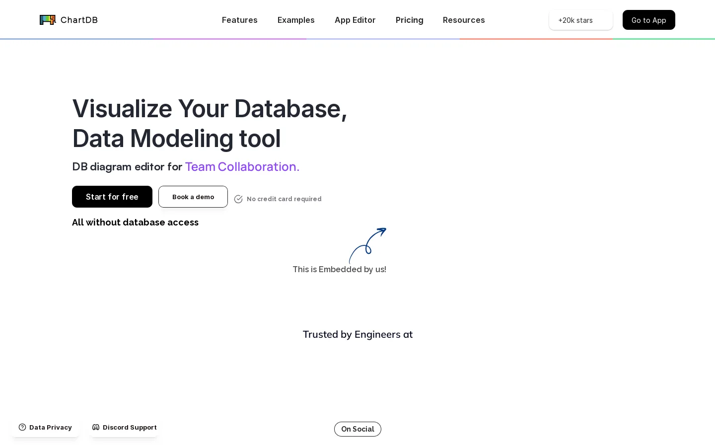Open the ChartDB home text link
Viewport: 715px width, 447px height.
[x=79, y=20]
